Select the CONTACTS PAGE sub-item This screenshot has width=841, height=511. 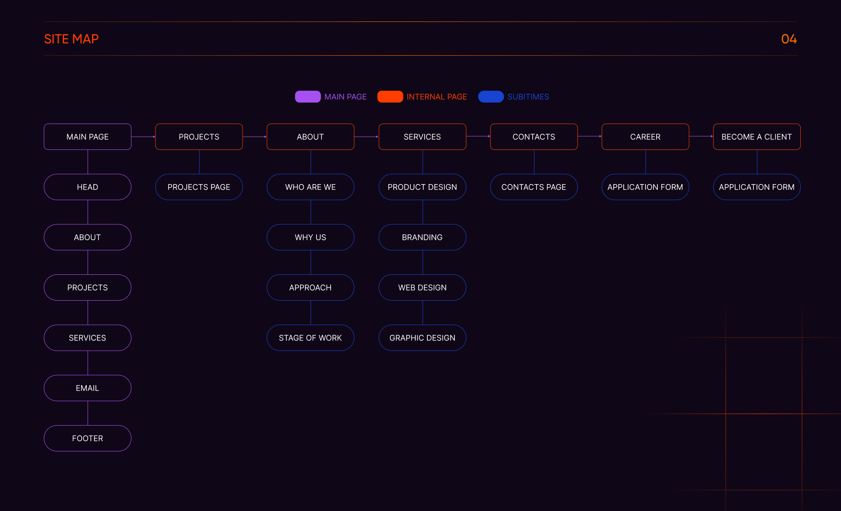coord(534,187)
